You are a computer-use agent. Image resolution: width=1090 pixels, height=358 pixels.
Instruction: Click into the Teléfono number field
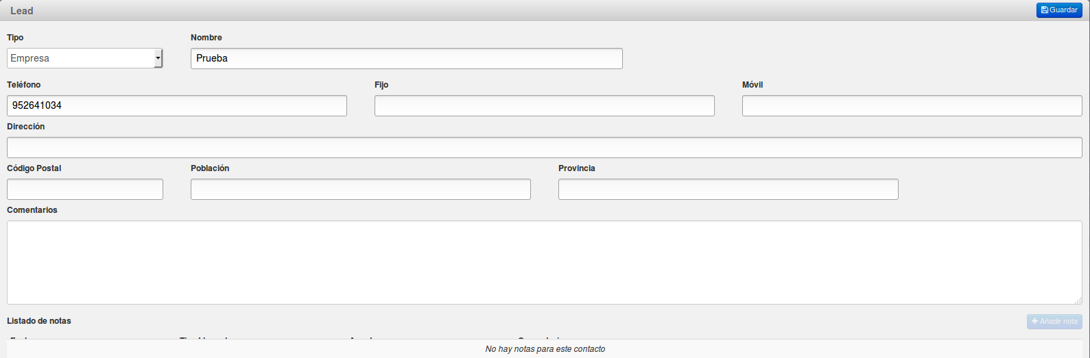point(176,105)
